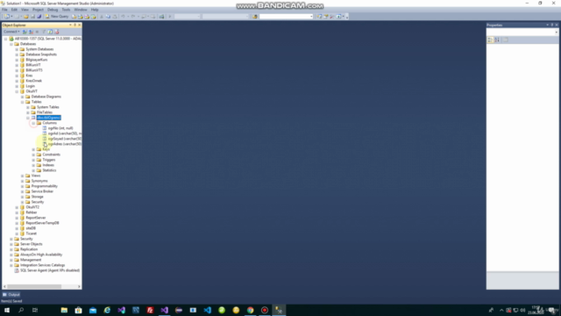The height and width of the screenshot is (316, 561).
Task: Collapse the server root node
Action: [6, 39]
